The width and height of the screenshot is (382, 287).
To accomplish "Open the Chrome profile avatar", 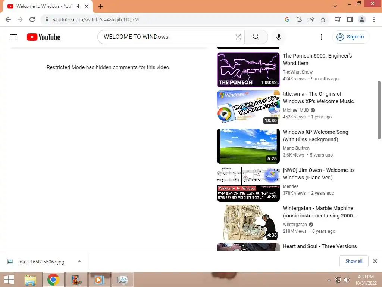I will tap(362, 19).
